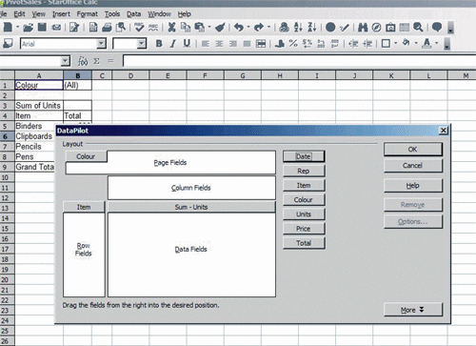This screenshot has width=476, height=346.
Task: Open the Gallery icon
Action: [x=390, y=28]
